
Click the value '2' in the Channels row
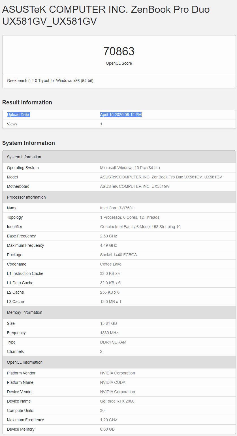101,351
